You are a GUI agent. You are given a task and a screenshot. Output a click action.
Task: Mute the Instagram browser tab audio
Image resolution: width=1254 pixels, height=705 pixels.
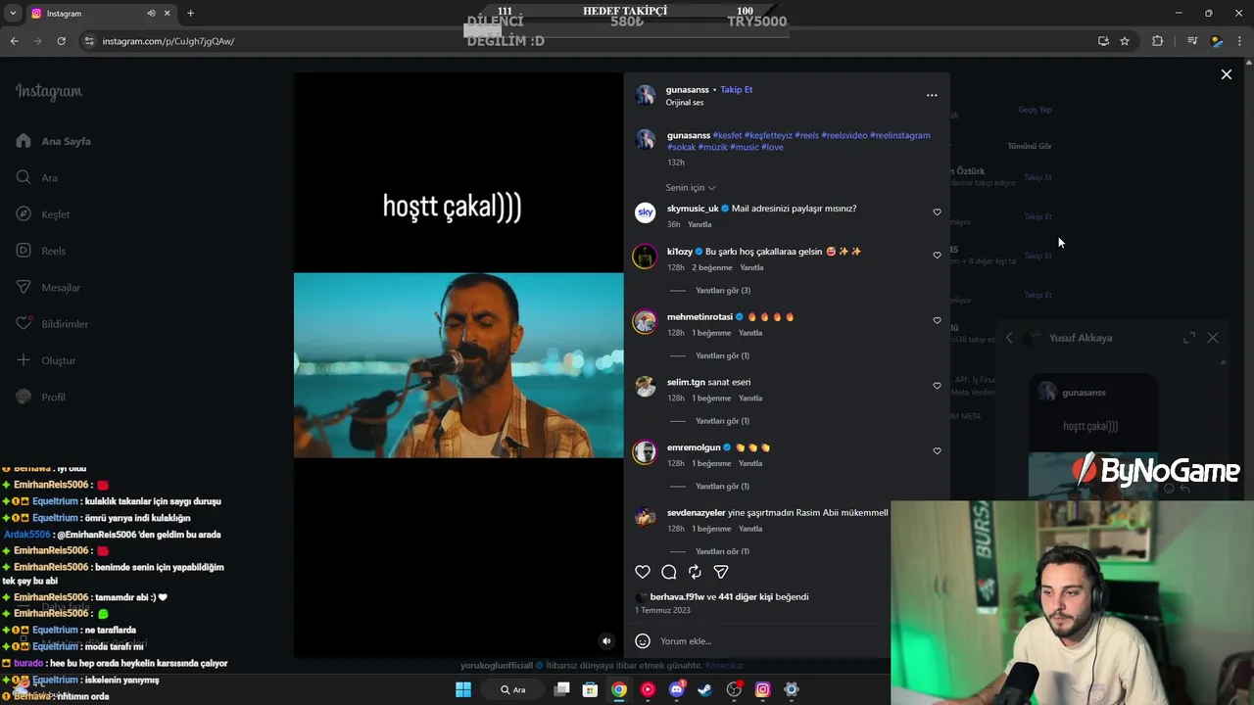[x=151, y=13]
